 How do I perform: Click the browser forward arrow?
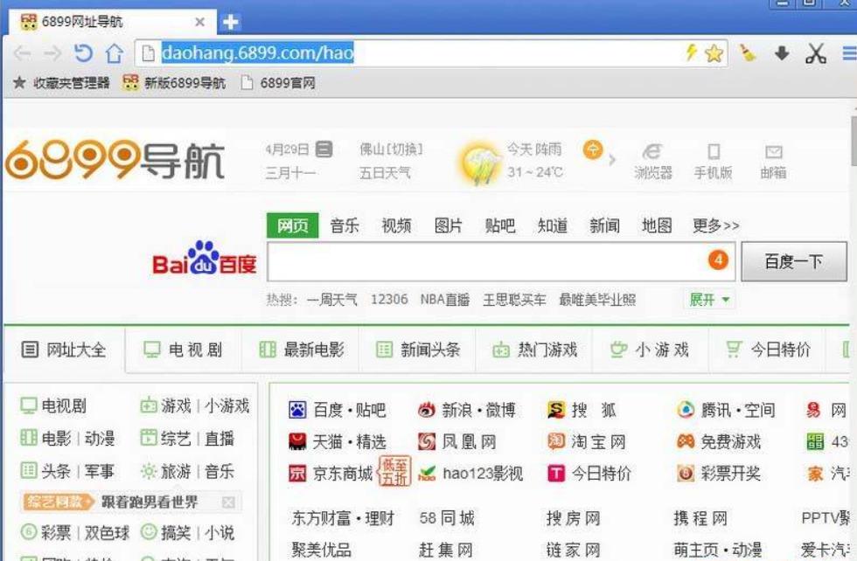tap(52, 53)
